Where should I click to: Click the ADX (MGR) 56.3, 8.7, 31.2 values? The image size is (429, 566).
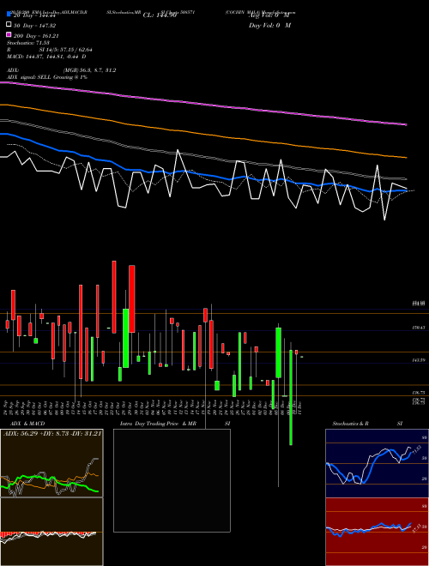point(89,70)
